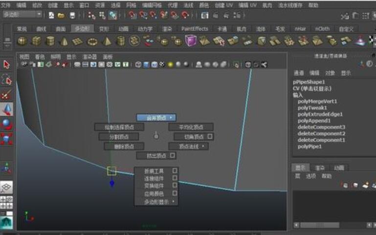Select the arrow Select tool in the toolbox

pos(6,64)
